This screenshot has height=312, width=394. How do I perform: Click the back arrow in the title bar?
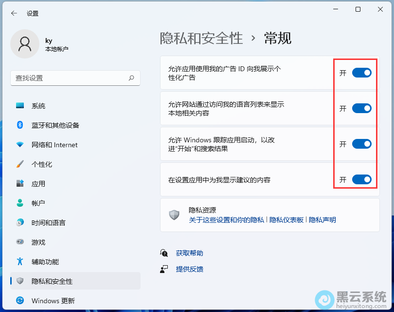(x=14, y=13)
